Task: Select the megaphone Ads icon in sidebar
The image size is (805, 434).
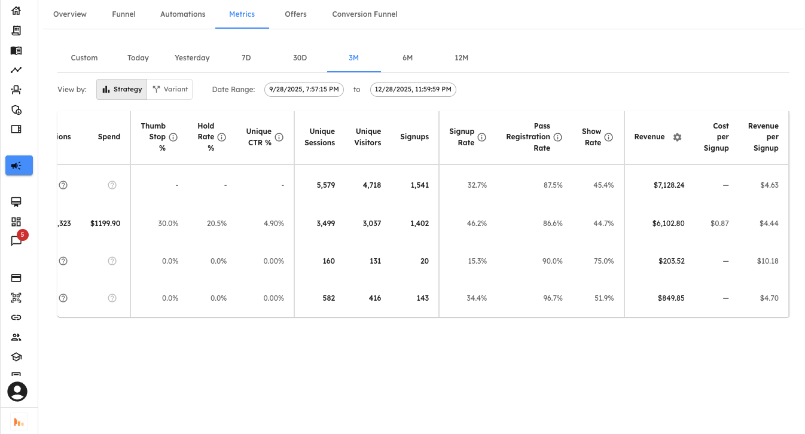Action: 19,165
